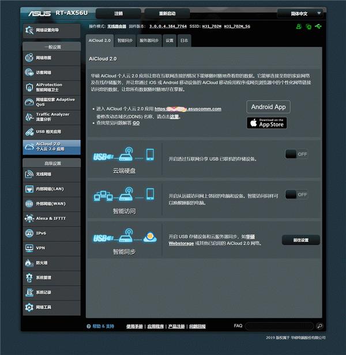Image resolution: width=346 pixels, height=355 pixels.
Task: Open the USB 相关应用 icon
Action: pos(29,131)
